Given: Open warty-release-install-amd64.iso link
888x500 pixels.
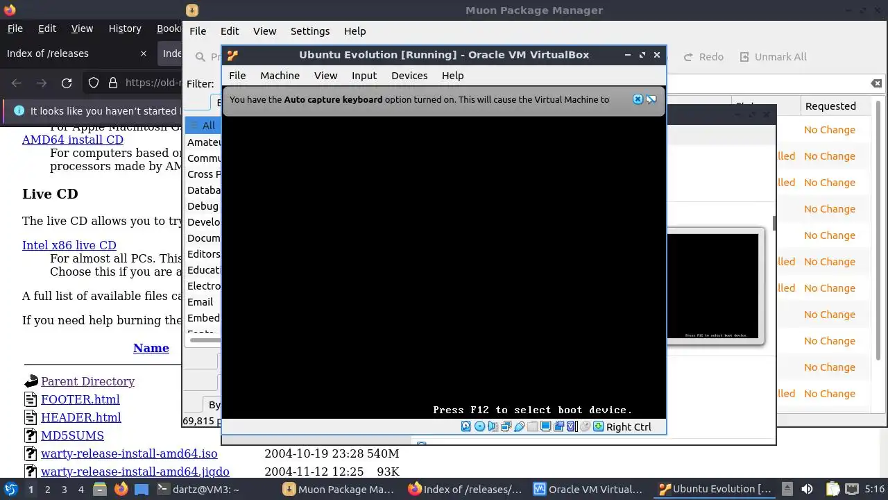Looking at the screenshot, I should pyautogui.click(x=129, y=453).
